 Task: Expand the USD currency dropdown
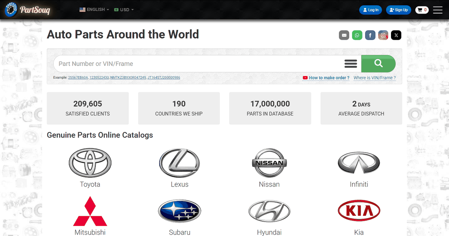(124, 10)
